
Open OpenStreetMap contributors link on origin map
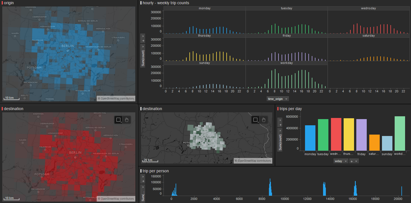pyautogui.click(x=116, y=99)
